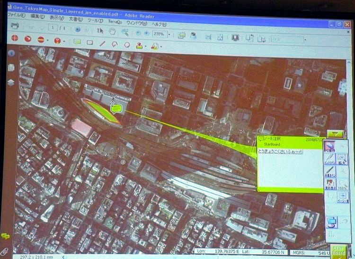This screenshot has width=355, height=259.
Task: Open the dropdown beside fourth red TerraGo icon
Action: pyautogui.click(x=64, y=41)
